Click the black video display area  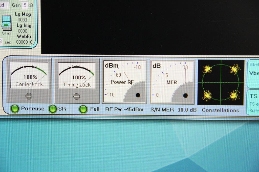coord(150,27)
